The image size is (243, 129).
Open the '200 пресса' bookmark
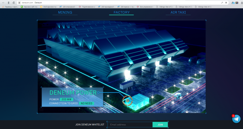(x=126, y=7)
